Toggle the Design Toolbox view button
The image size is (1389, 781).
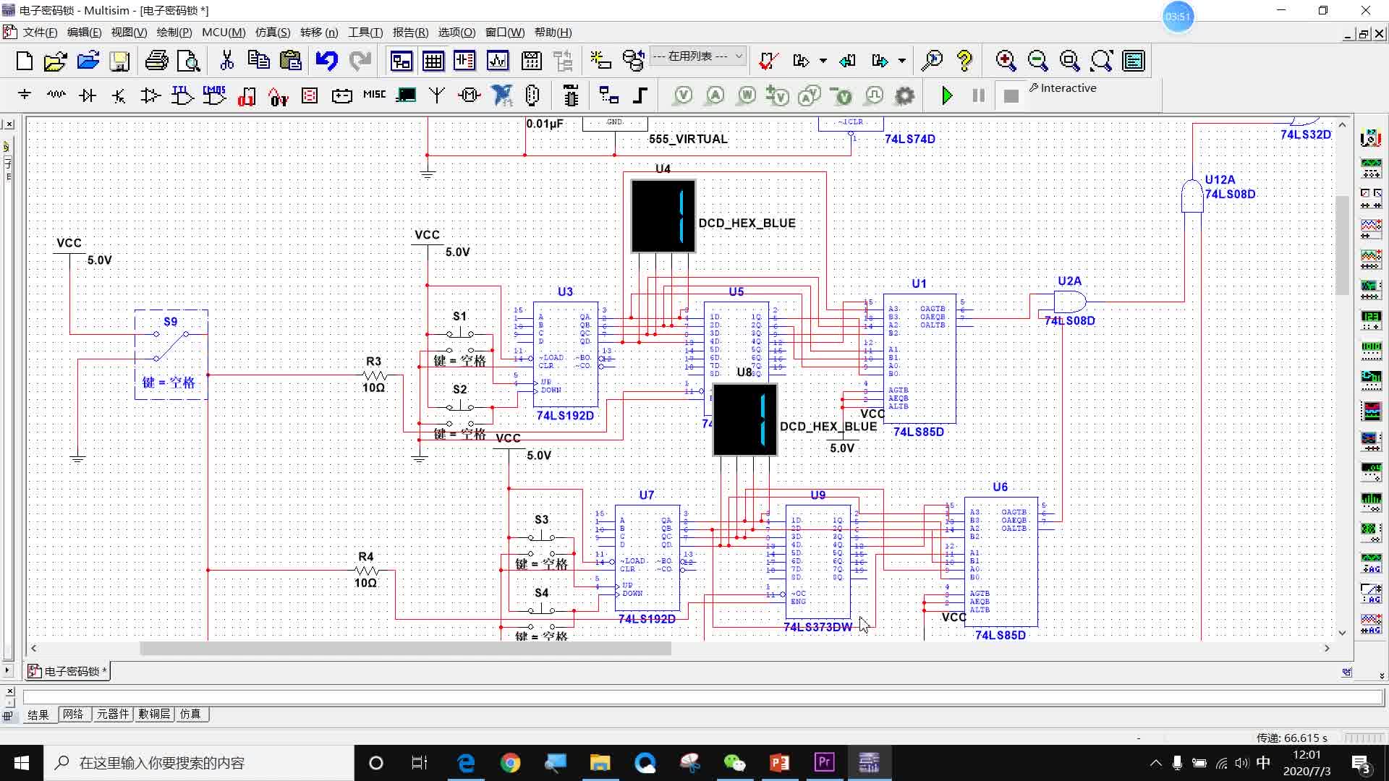(x=401, y=61)
